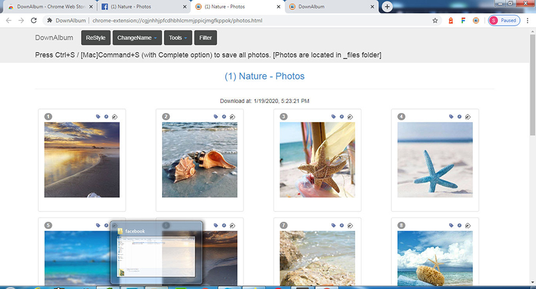Close the last DownAlbum tab
The height and width of the screenshot is (289, 536).
point(372,7)
